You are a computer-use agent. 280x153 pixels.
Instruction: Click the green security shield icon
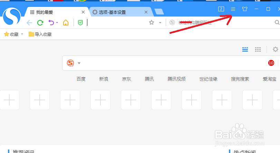click(80, 23)
